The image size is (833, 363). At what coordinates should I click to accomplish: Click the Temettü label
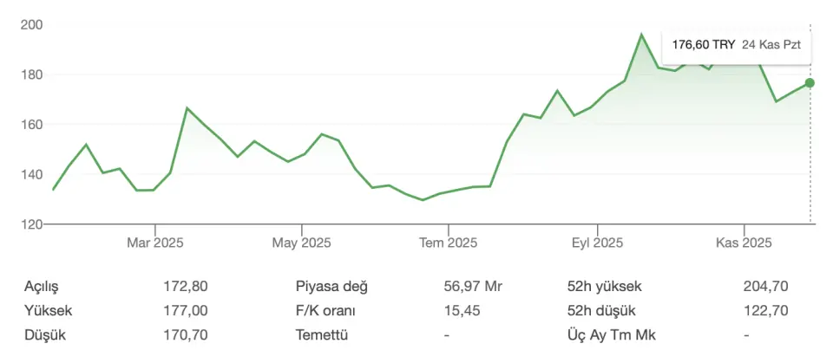click(322, 334)
